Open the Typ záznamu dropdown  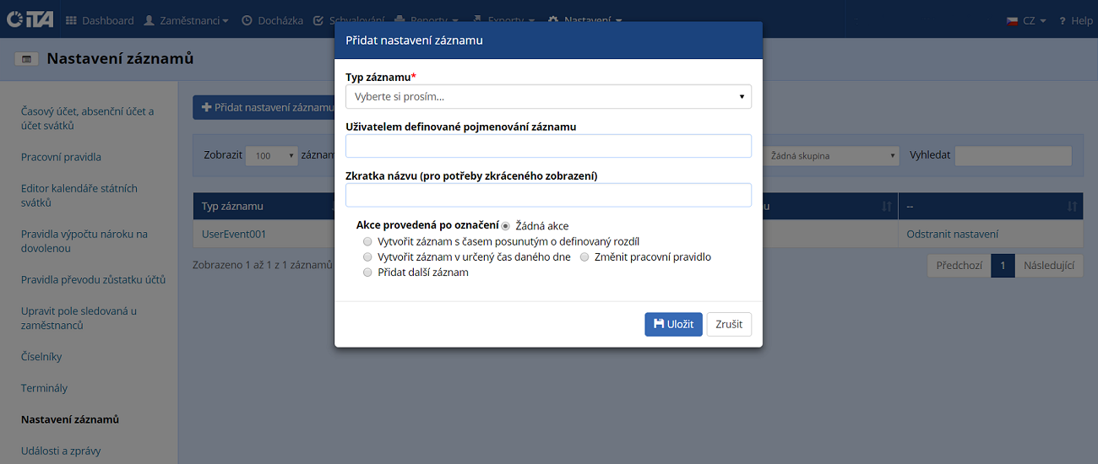click(548, 96)
